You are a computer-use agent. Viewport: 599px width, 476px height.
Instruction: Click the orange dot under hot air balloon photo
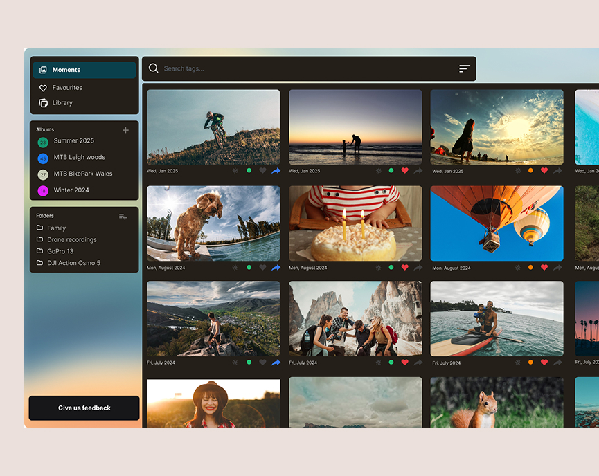pos(530,268)
